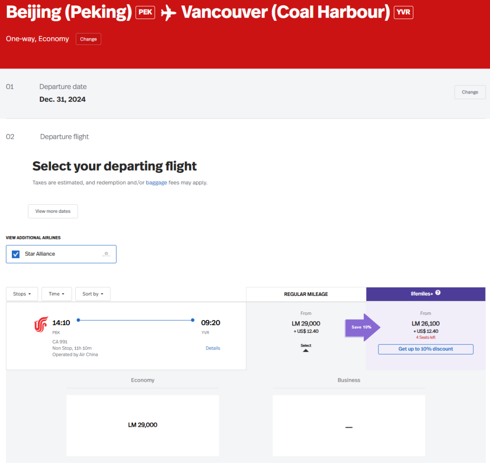Choose the Economy LM 29,000 fare card
Viewport: 490px width, 468px height.
pos(142,425)
